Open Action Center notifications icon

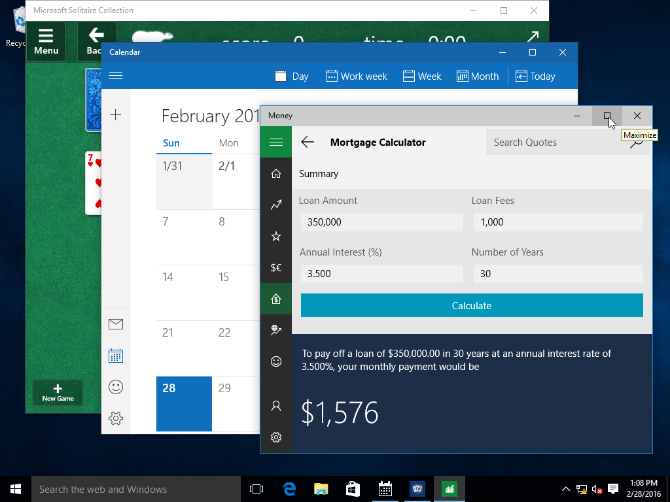pos(613,489)
